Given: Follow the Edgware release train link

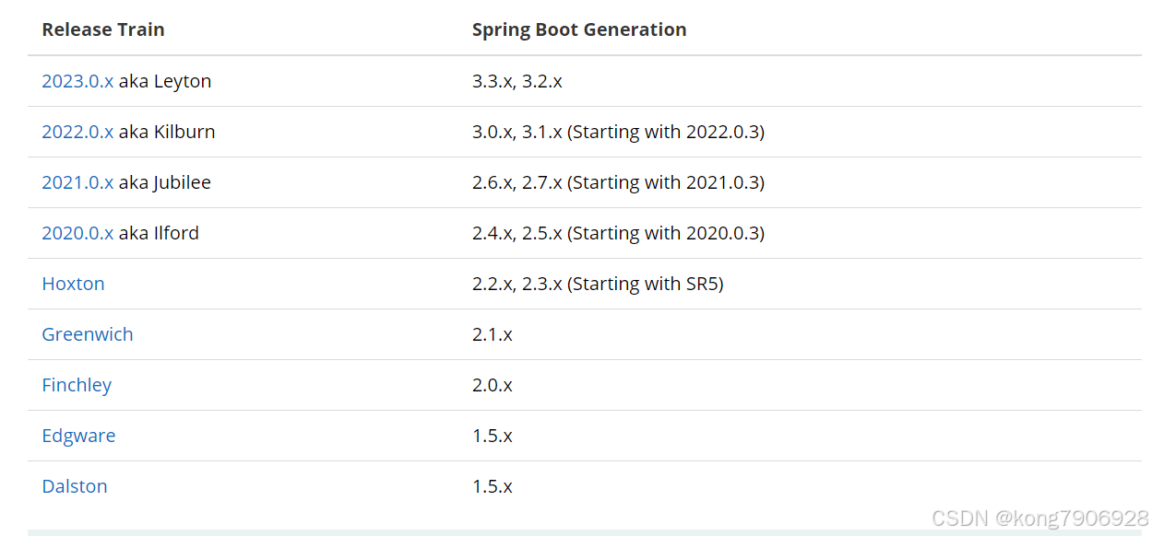Looking at the screenshot, I should [78, 436].
